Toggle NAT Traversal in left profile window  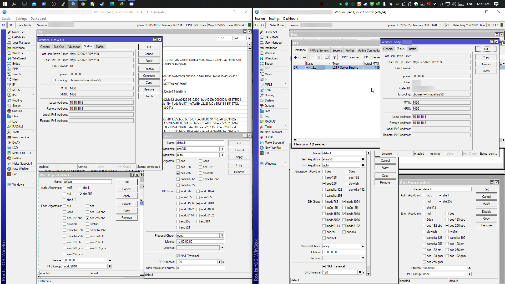178,256
